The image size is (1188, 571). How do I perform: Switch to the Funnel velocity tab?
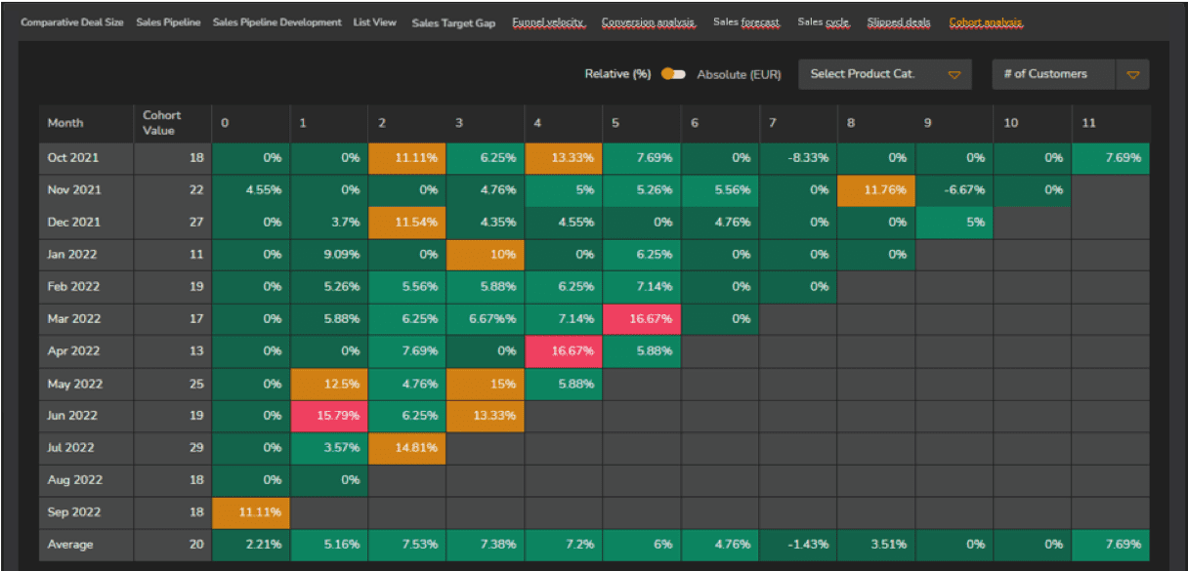[x=548, y=22]
